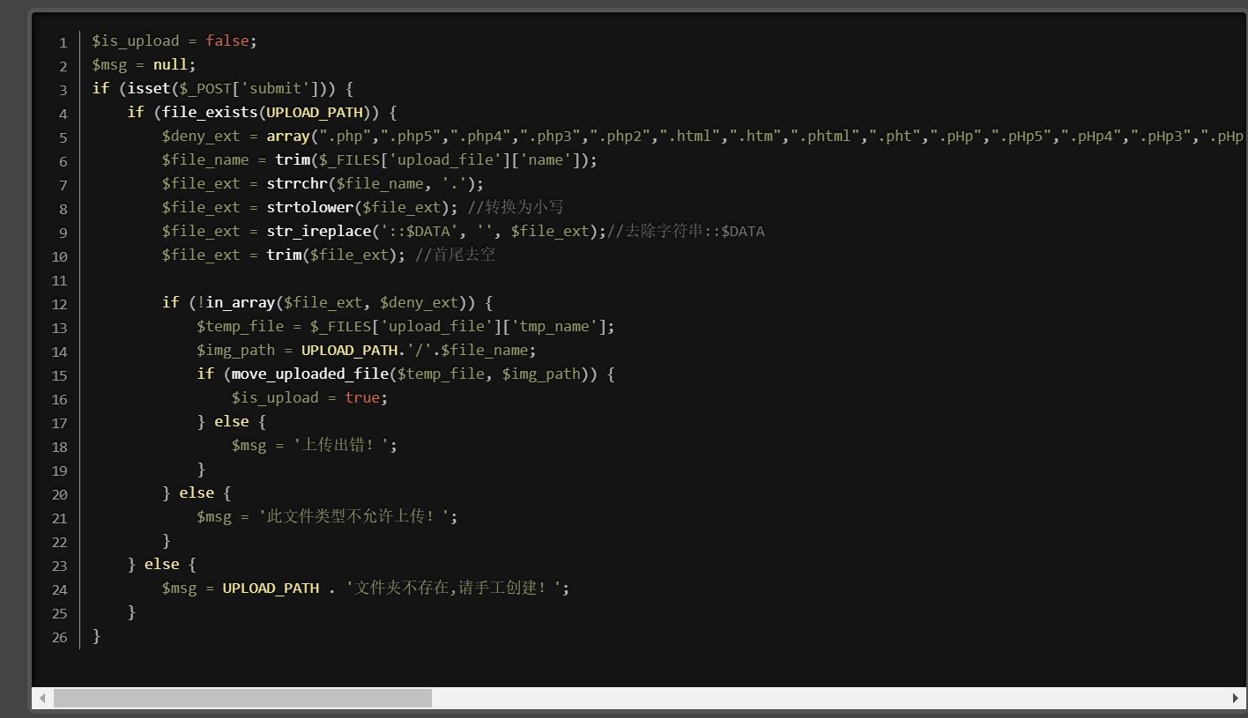Click the horizontal scrollbar thumb

pos(242,699)
